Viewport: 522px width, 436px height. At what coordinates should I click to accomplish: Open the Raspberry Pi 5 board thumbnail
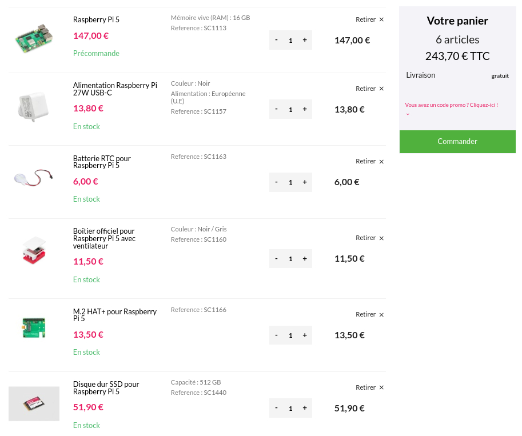click(x=34, y=39)
